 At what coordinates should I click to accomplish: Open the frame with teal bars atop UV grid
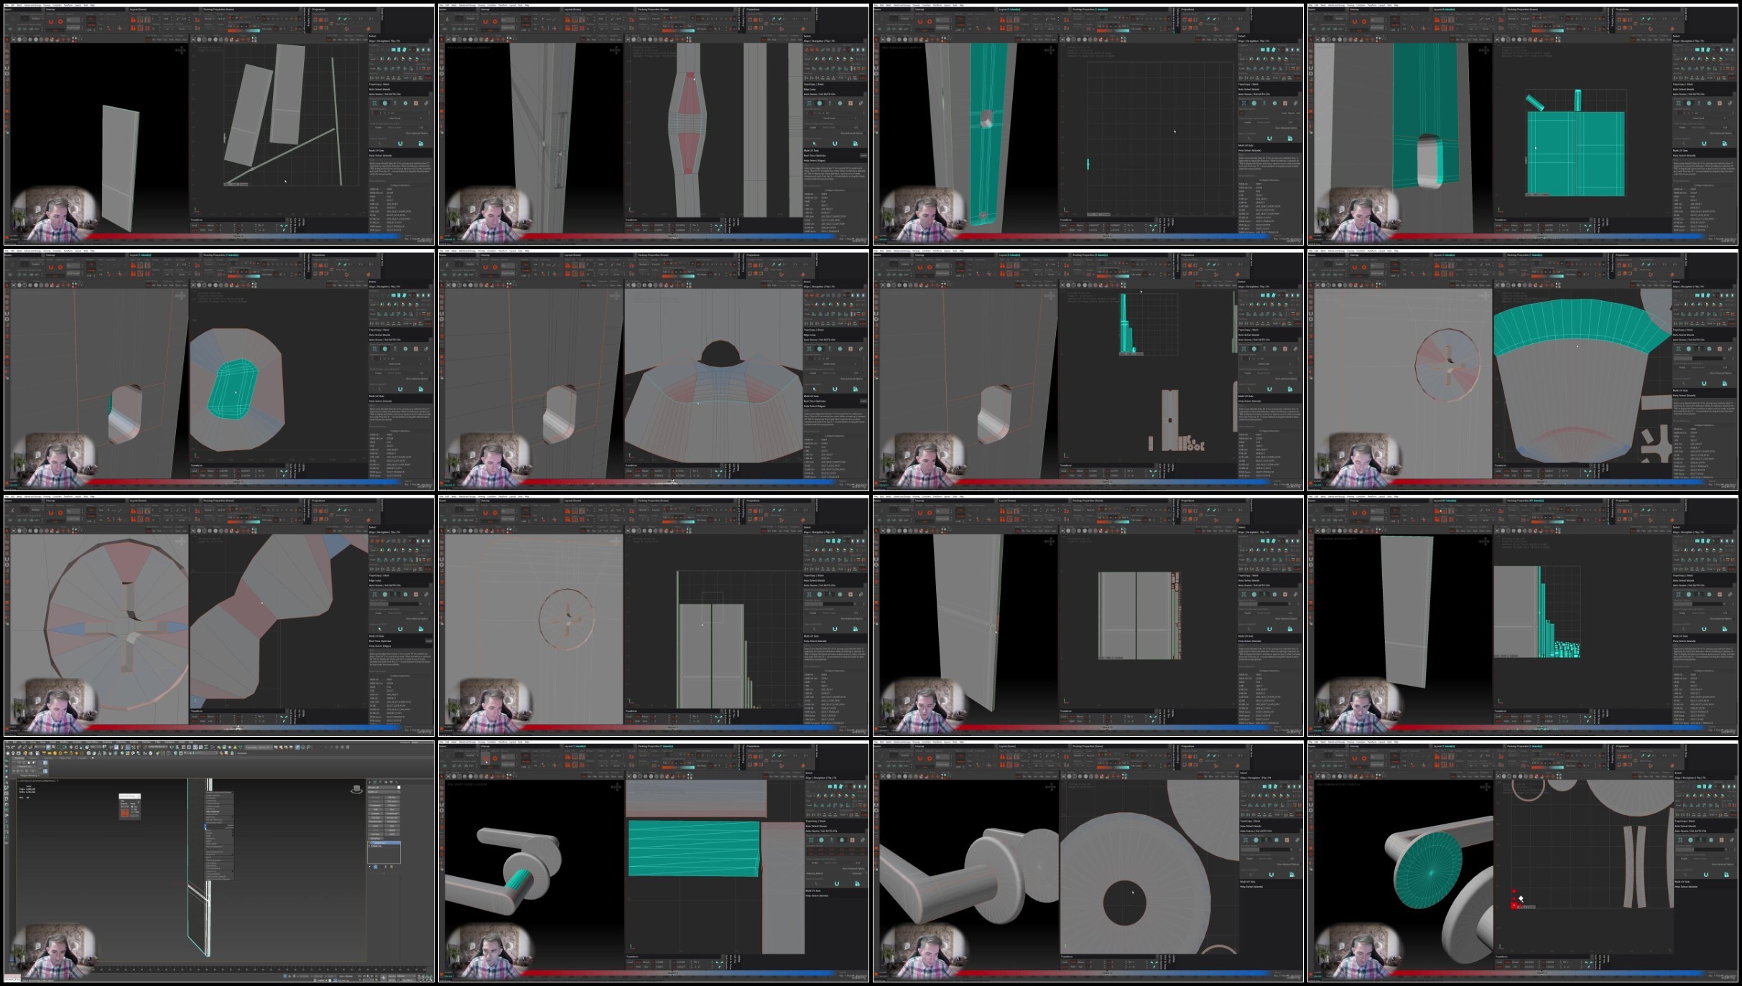pos(1088,370)
